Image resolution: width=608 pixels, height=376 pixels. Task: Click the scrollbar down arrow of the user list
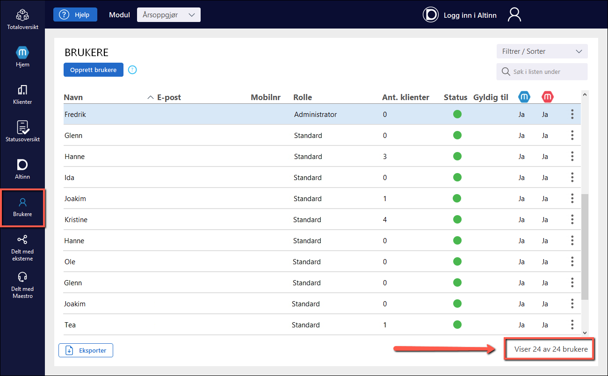584,333
